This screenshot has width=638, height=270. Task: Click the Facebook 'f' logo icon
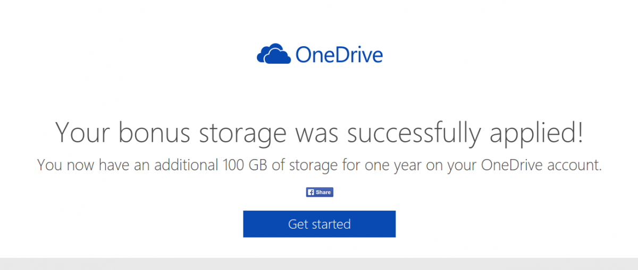pos(310,193)
